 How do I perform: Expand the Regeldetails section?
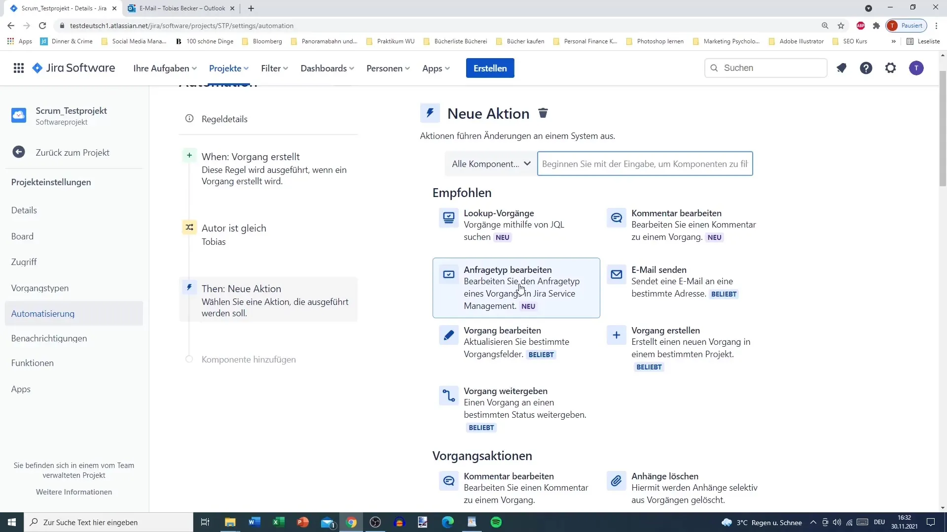225,119
